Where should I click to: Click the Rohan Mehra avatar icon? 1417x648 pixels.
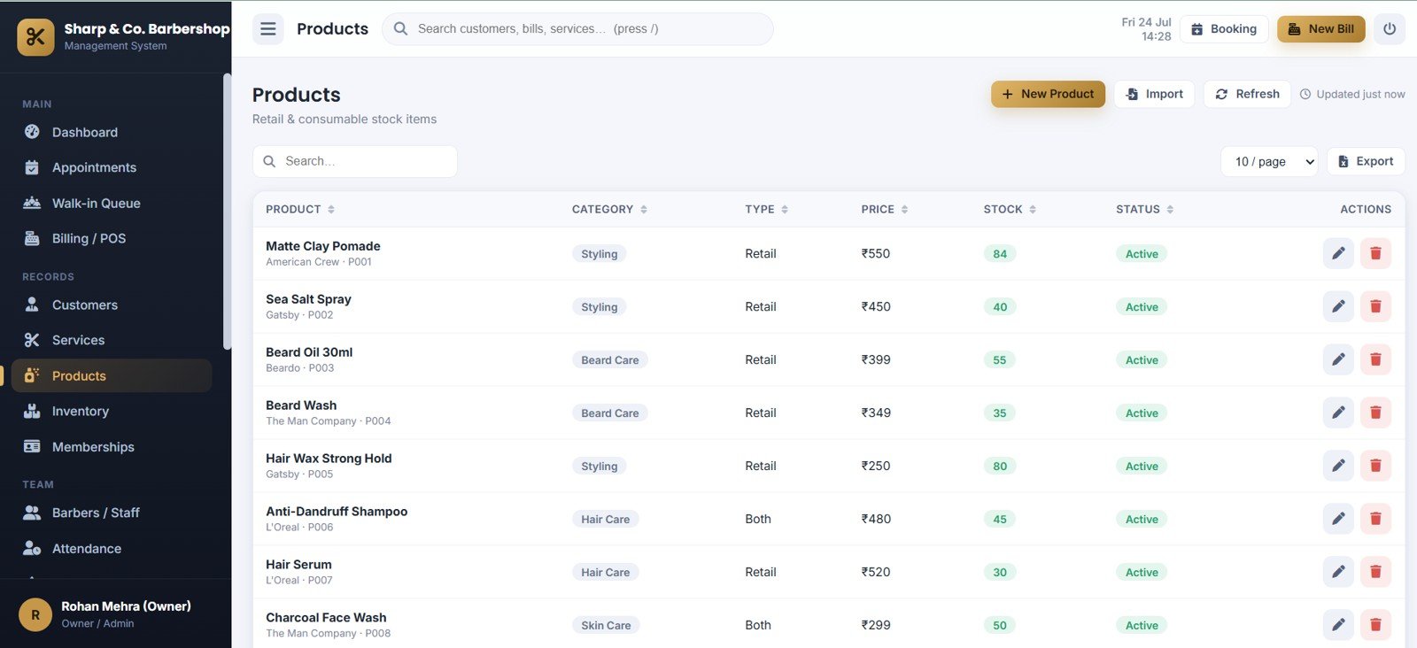tap(35, 614)
